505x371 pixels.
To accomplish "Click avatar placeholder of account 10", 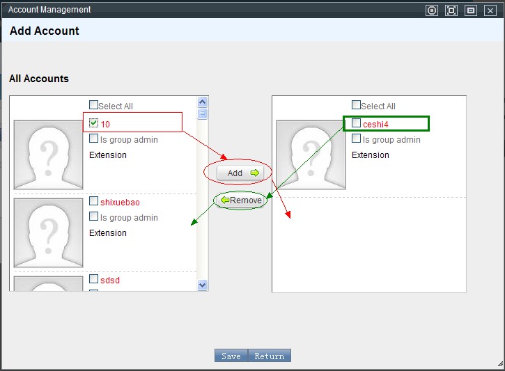I will point(48,155).
